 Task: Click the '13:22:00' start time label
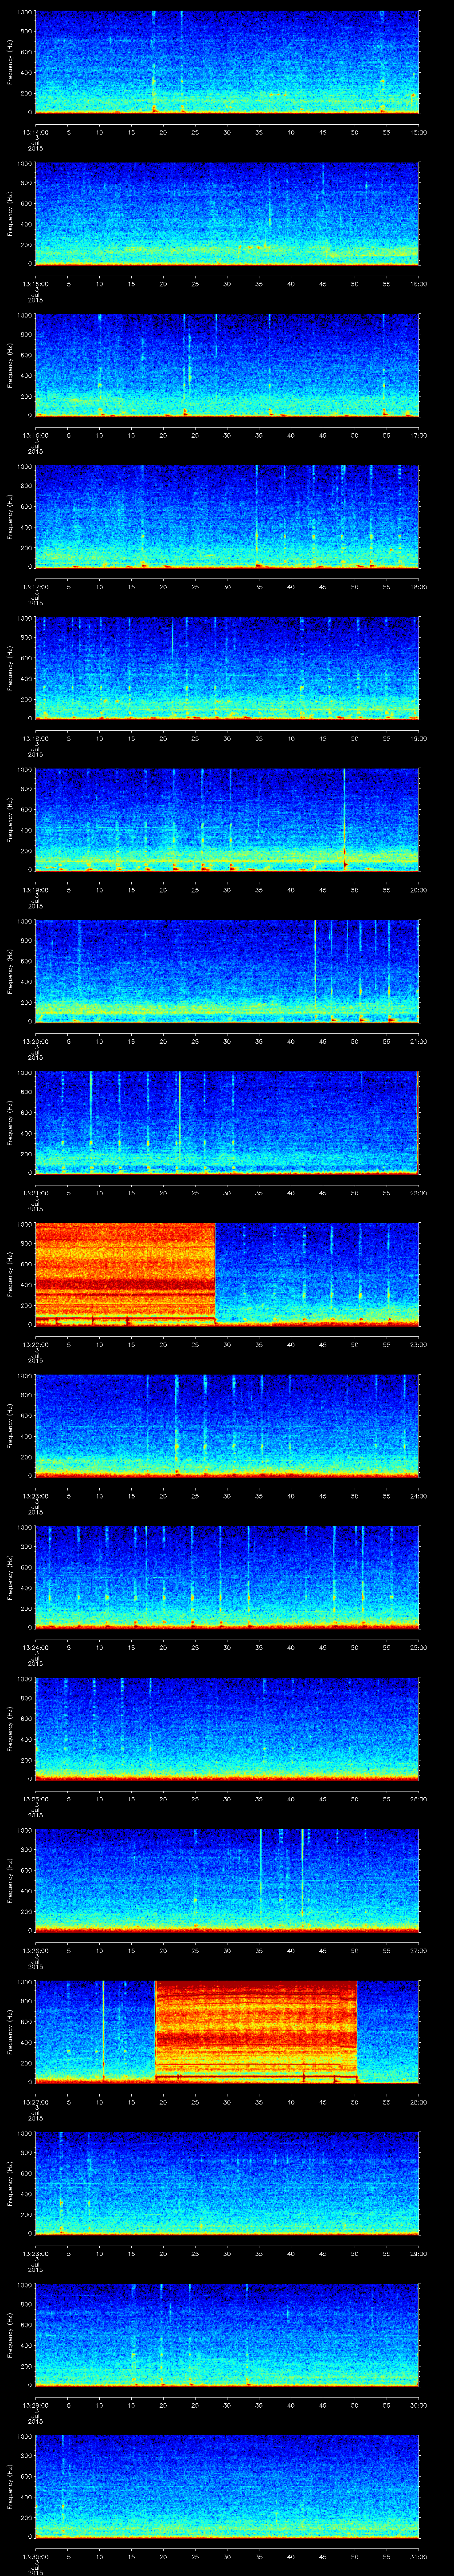[x=36, y=1344]
